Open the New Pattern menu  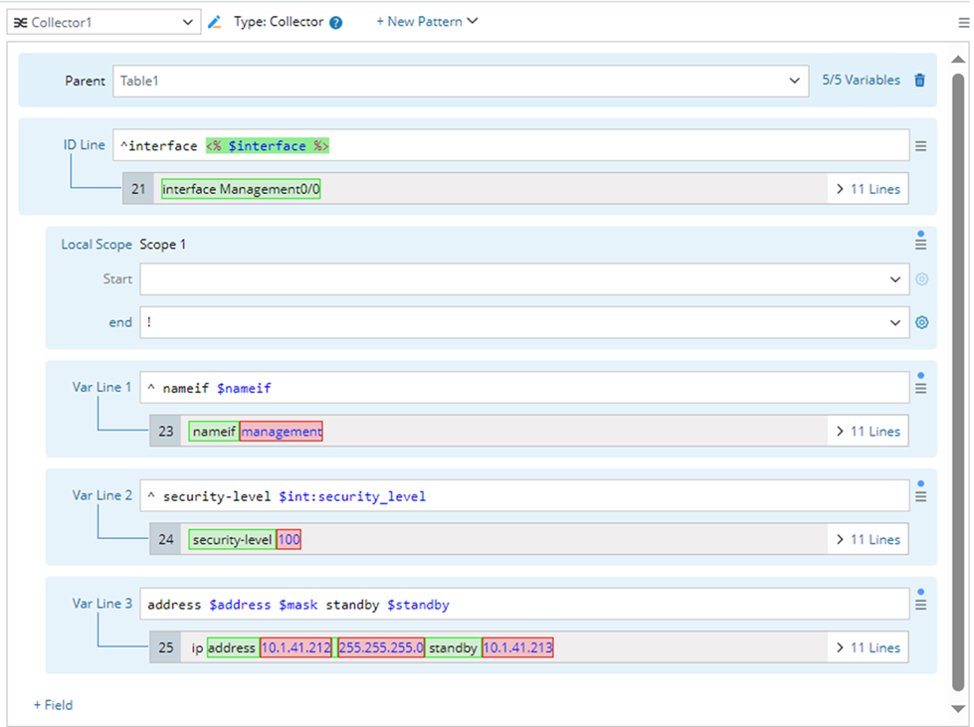click(x=427, y=21)
